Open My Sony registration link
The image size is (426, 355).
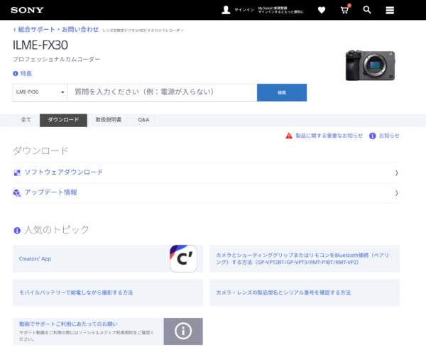280,10
